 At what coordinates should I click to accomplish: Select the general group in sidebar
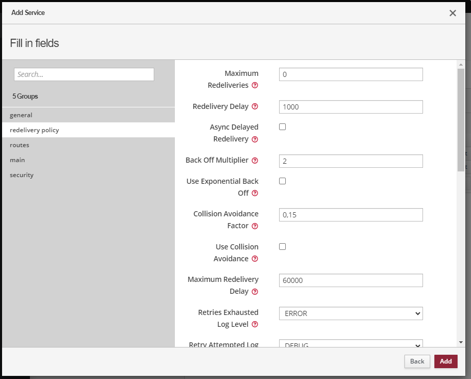(x=21, y=115)
